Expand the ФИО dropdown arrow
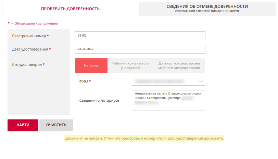Screen dimensions: 278x159 coord(201,81)
